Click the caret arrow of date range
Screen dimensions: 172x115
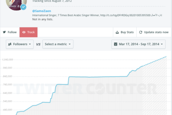click(162, 44)
